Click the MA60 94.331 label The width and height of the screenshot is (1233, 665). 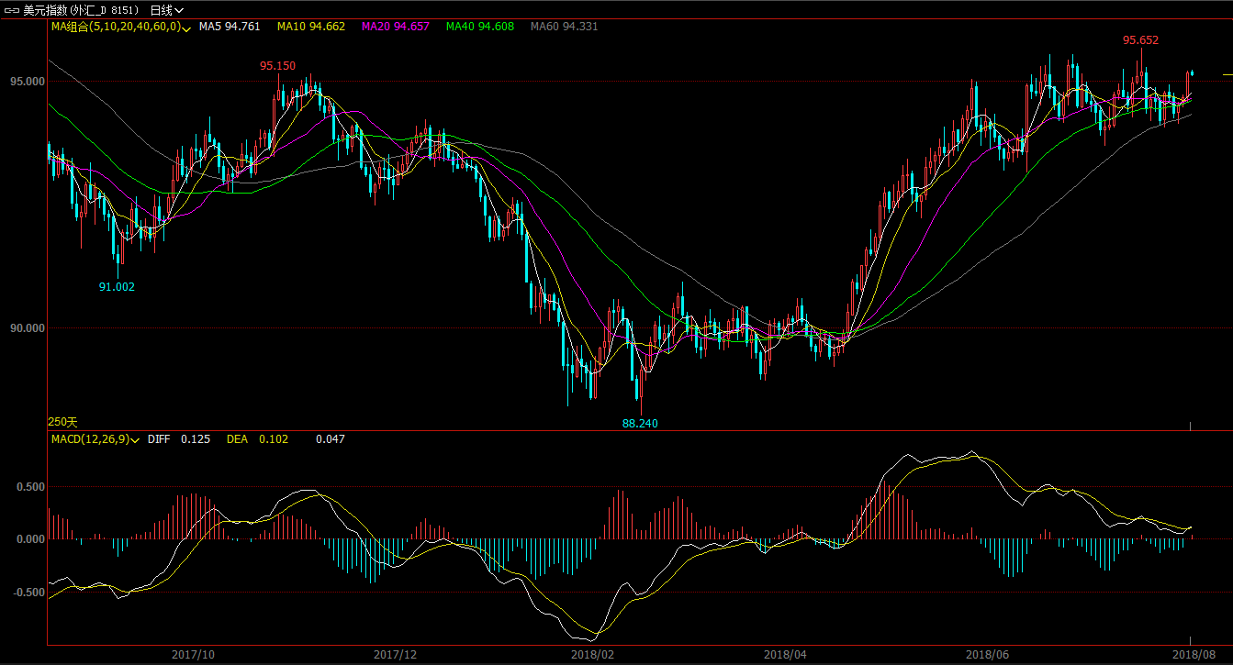pyautogui.click(x=565, y=27)
